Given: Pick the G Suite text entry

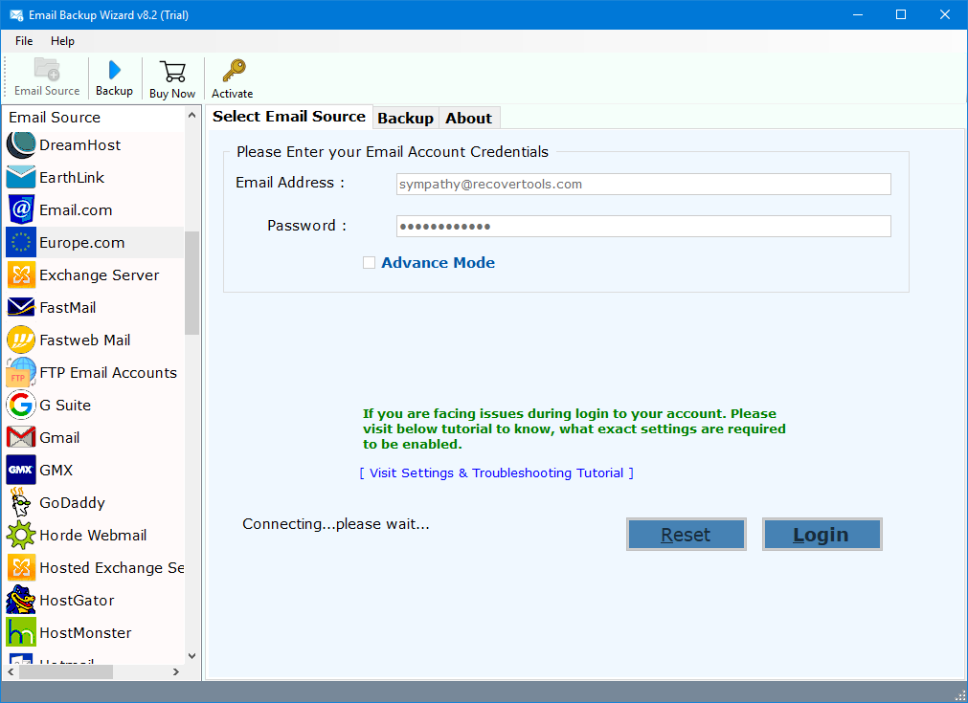Looking at the screenshot, I should [x=65, y=406].
